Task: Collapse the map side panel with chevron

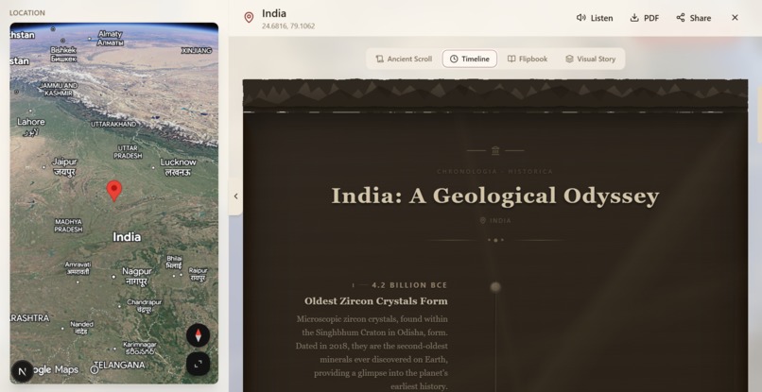Action: (235, 196)
